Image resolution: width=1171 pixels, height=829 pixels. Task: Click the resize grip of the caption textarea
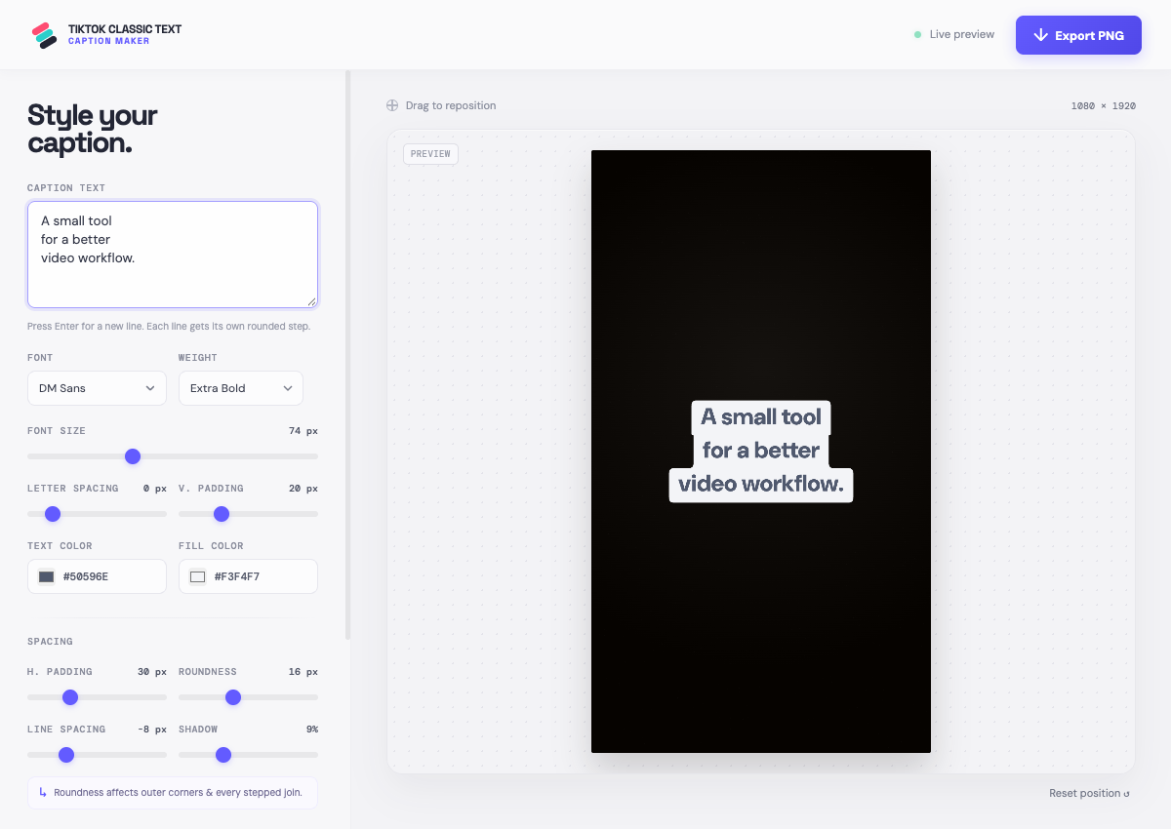(311, 301)
